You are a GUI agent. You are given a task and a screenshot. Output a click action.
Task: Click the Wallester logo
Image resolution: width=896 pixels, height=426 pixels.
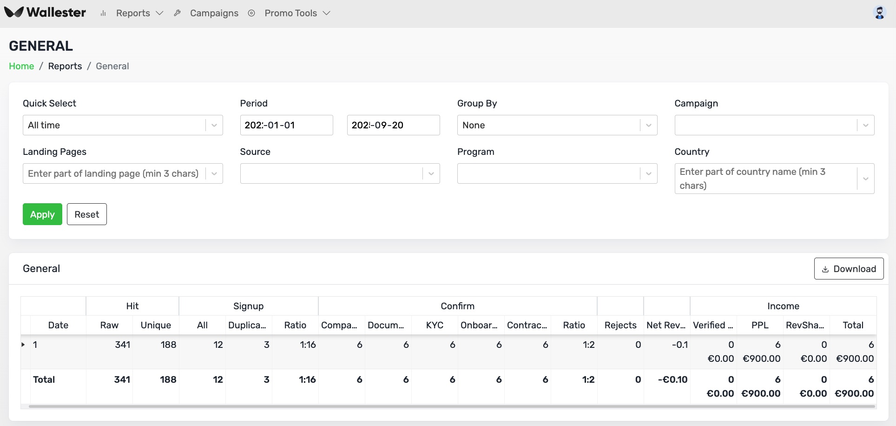[x=45, y=13]
